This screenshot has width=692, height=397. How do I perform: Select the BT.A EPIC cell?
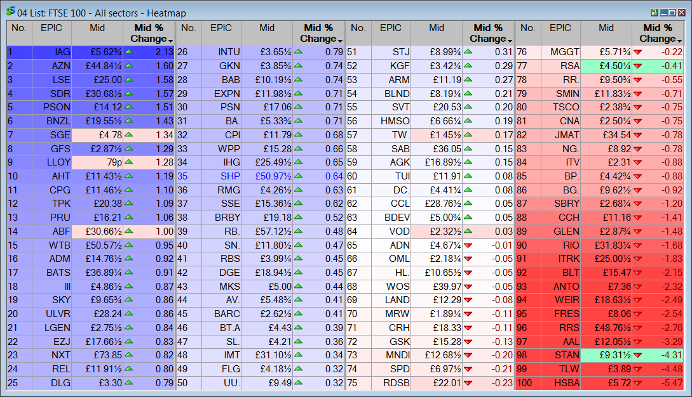[221, 328]
